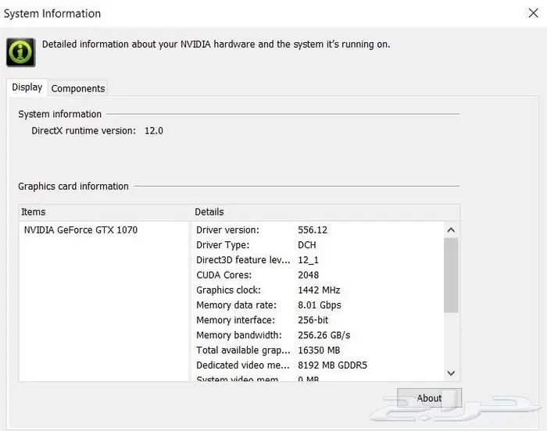
Task: Select the Graphics clock row
Action: [228, 290]
